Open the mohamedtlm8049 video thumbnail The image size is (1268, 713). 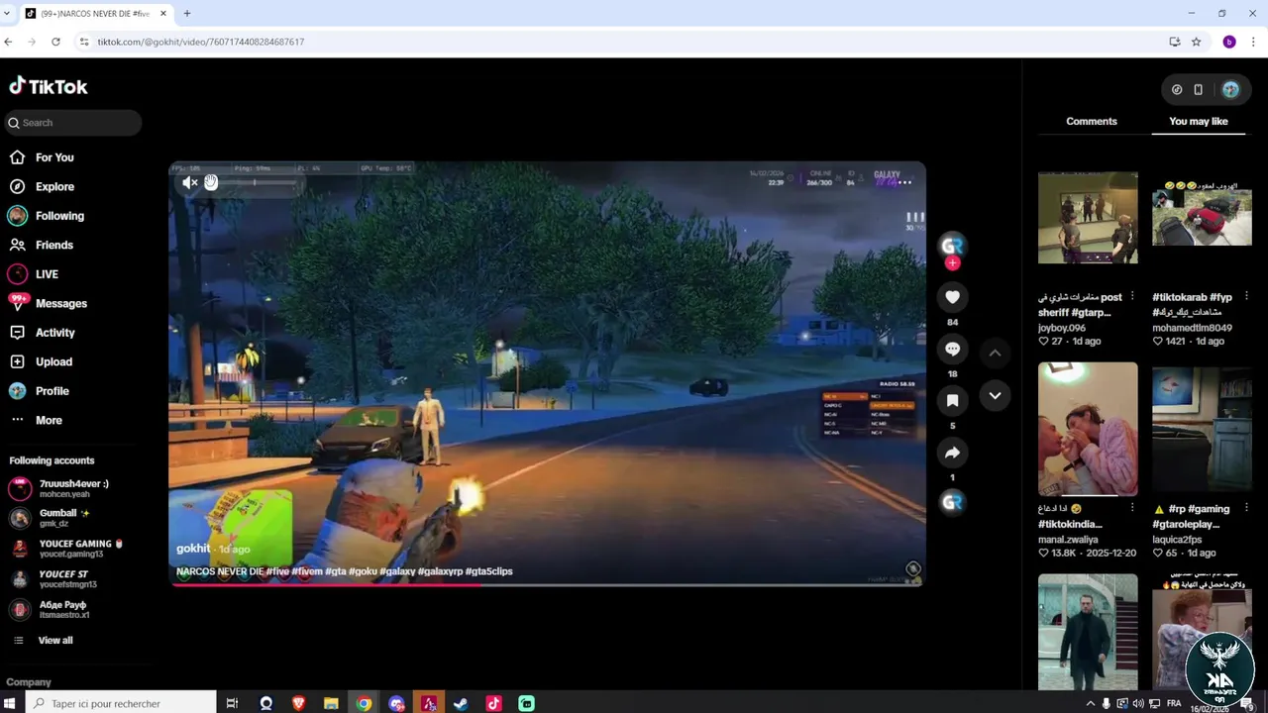coord(1202,218)
